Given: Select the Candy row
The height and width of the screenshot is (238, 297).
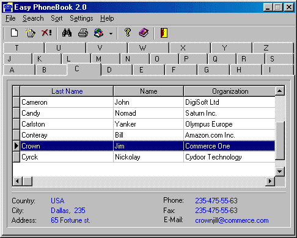Looking at the screenshot, I should [147, 113].
